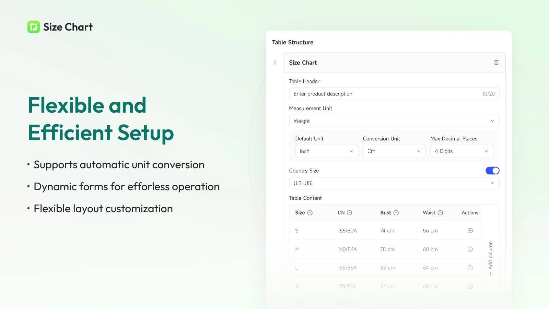Click the Bust column header label
The image size is (549, 309).
coord(386,213)
